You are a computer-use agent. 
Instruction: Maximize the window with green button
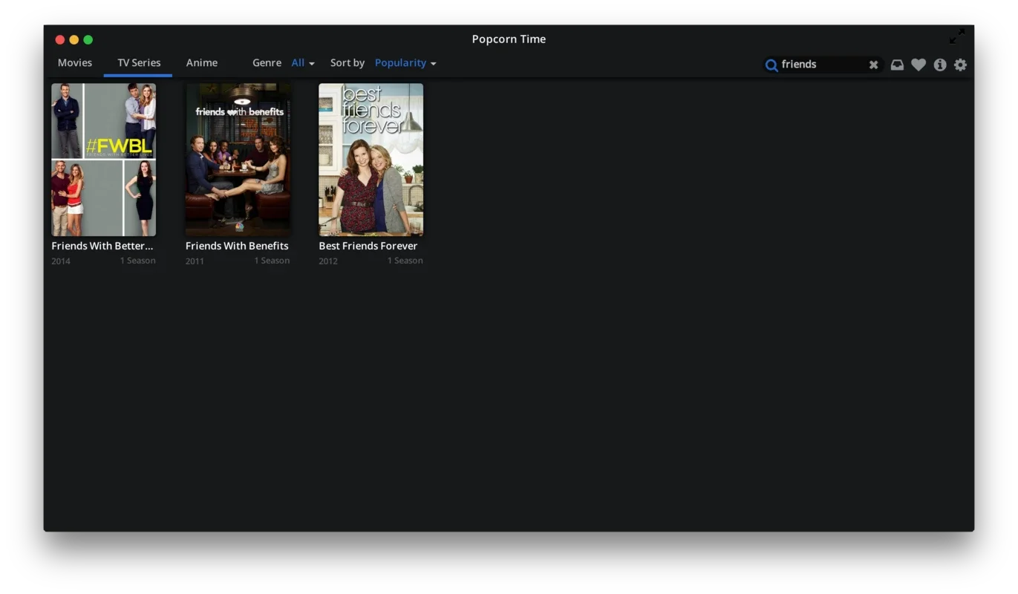88,39
